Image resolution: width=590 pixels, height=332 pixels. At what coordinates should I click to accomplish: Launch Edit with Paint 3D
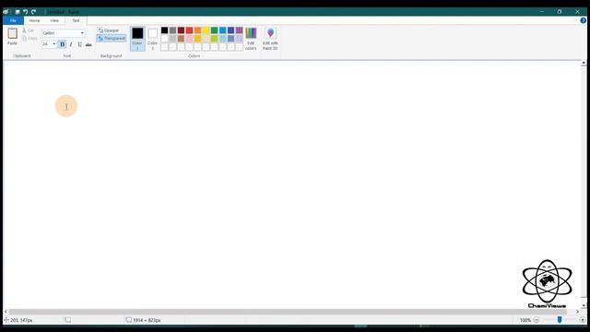pyautogui.click(x=270, y=39)
